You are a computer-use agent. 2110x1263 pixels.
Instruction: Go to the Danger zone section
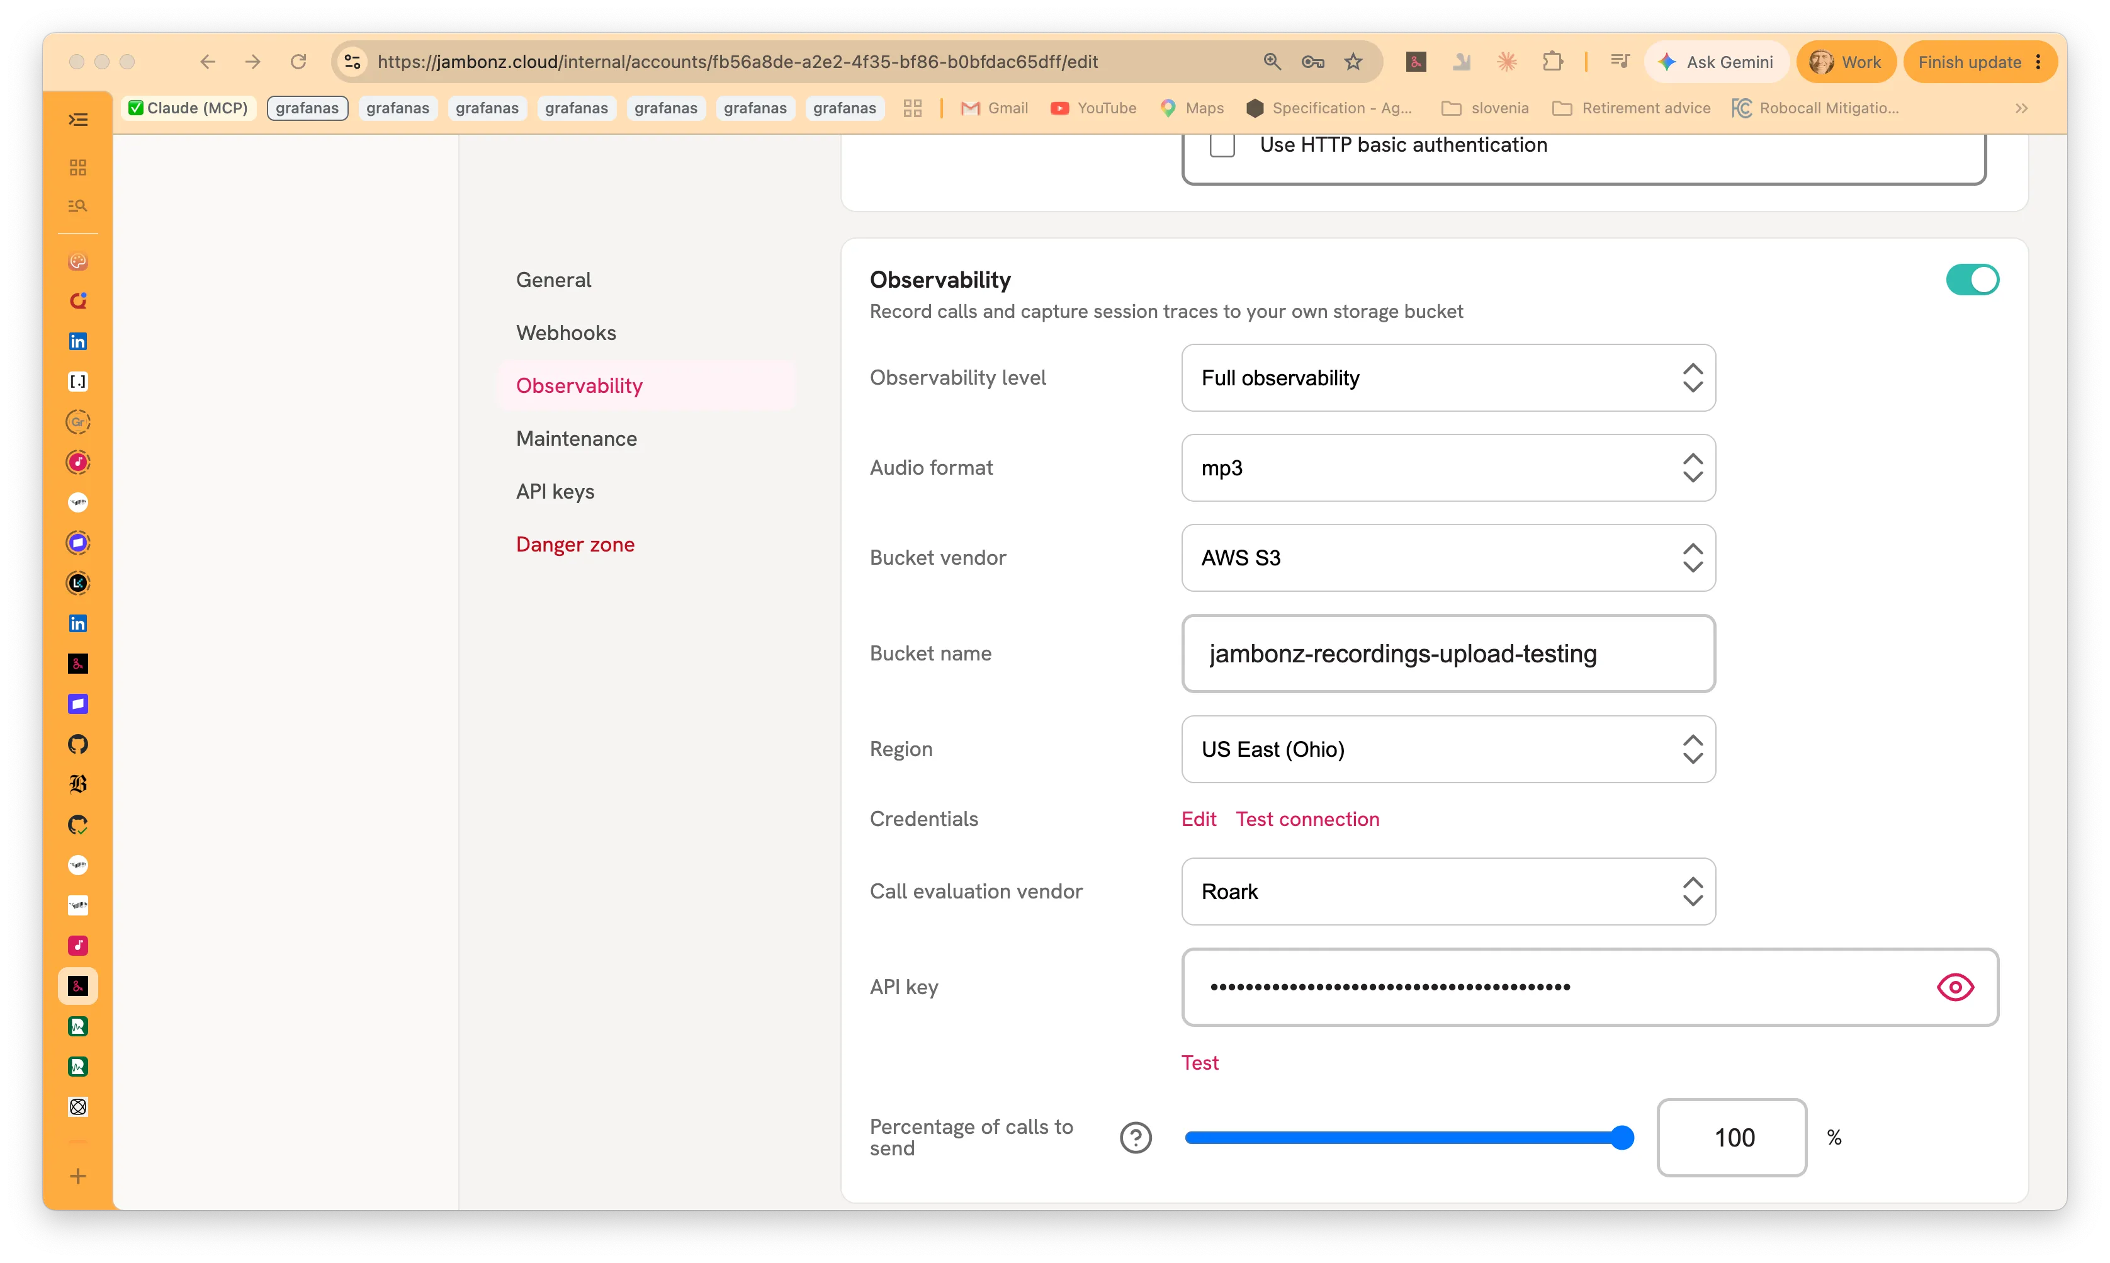point(575,544)
